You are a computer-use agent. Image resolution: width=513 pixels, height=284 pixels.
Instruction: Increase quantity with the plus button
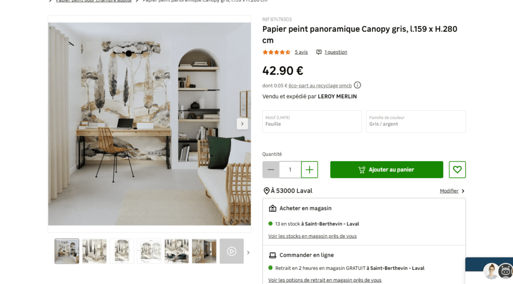pos(310,169)
